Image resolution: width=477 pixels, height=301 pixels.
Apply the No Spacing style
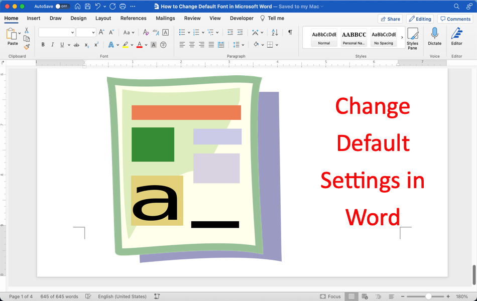click(384, 38)
